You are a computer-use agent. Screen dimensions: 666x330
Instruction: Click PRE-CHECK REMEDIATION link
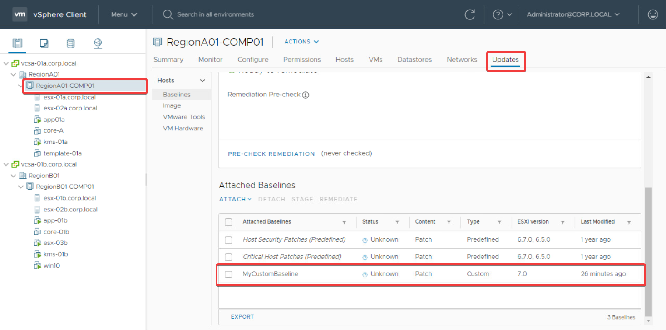(271, 154)
